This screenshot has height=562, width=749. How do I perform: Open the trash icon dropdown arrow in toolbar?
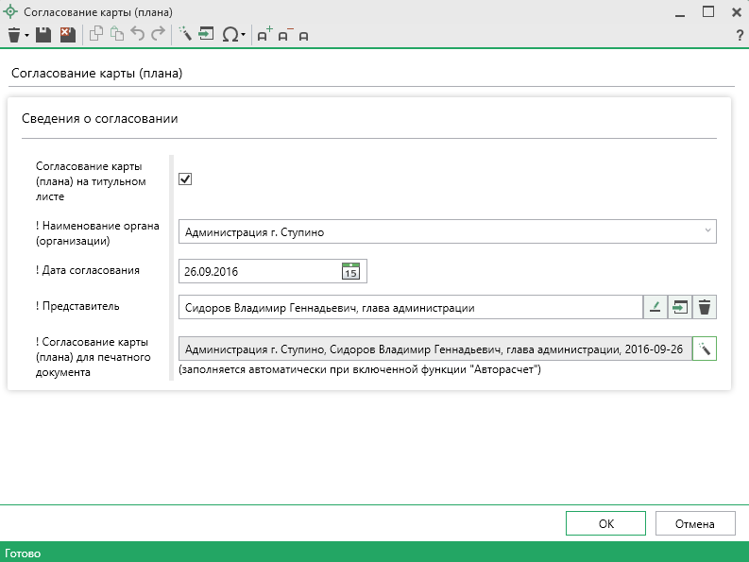pyautogui.click(x=26, y=36)
